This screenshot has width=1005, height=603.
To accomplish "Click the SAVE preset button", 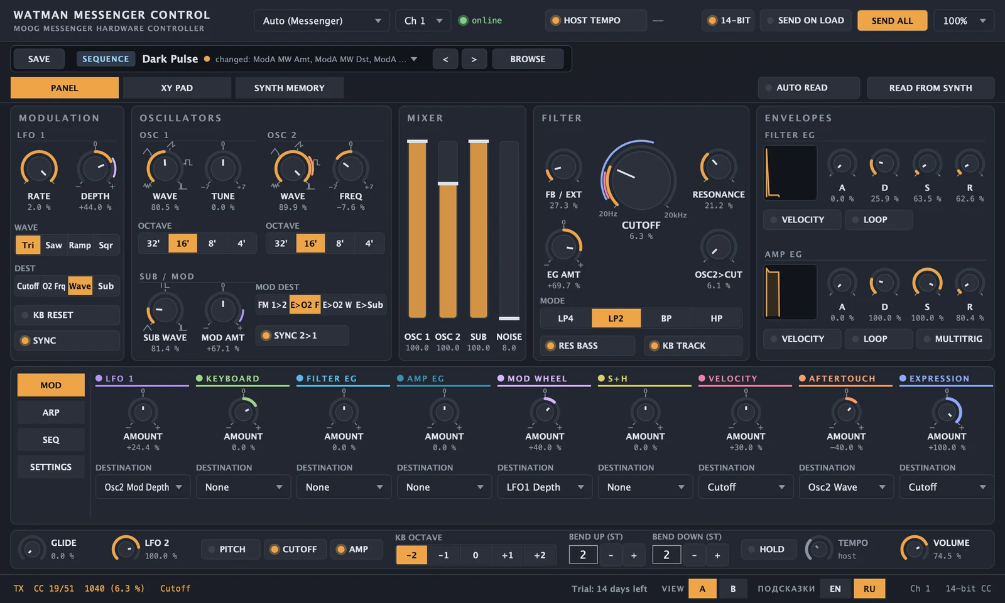I will pos(39,59).
